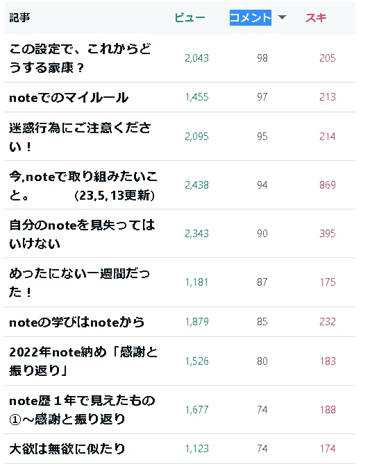Open article めったにない一週間だった！
The image size is (370, 464).
(79, 282)
